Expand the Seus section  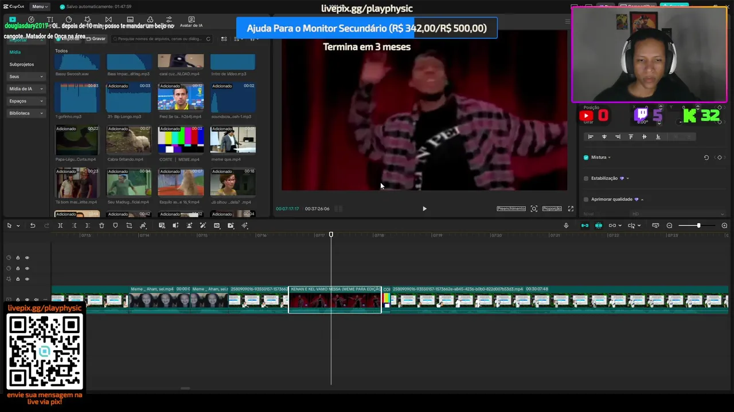26,76
